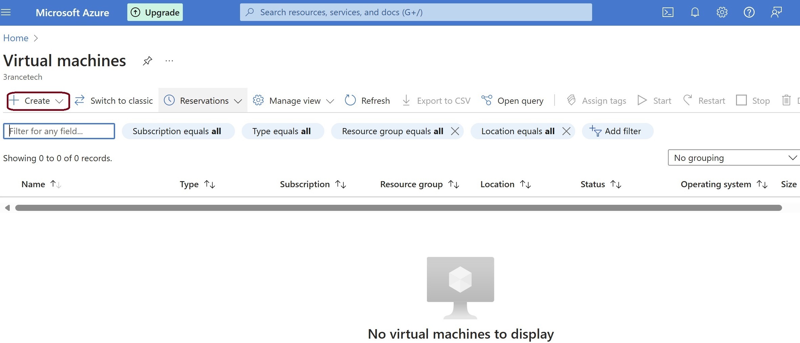Click the scroll left arrow
The image size is (800, 343).
7,208
